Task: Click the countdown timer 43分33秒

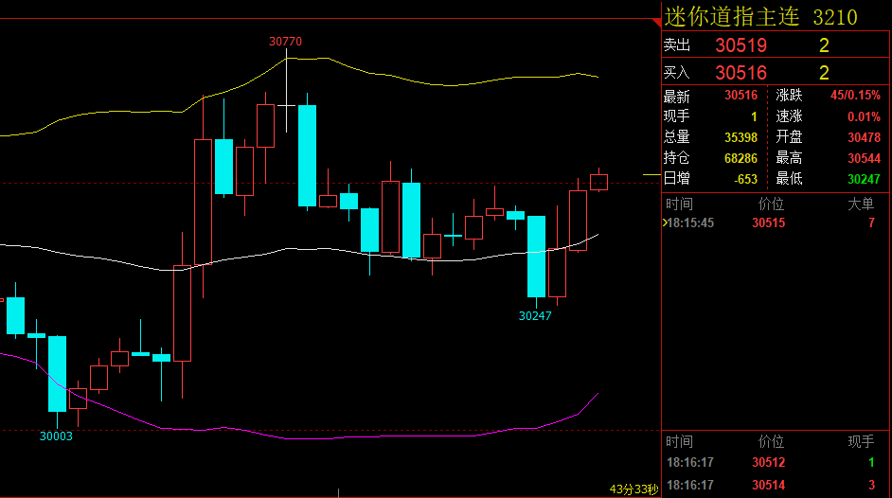Action: [x=633, y=489]
